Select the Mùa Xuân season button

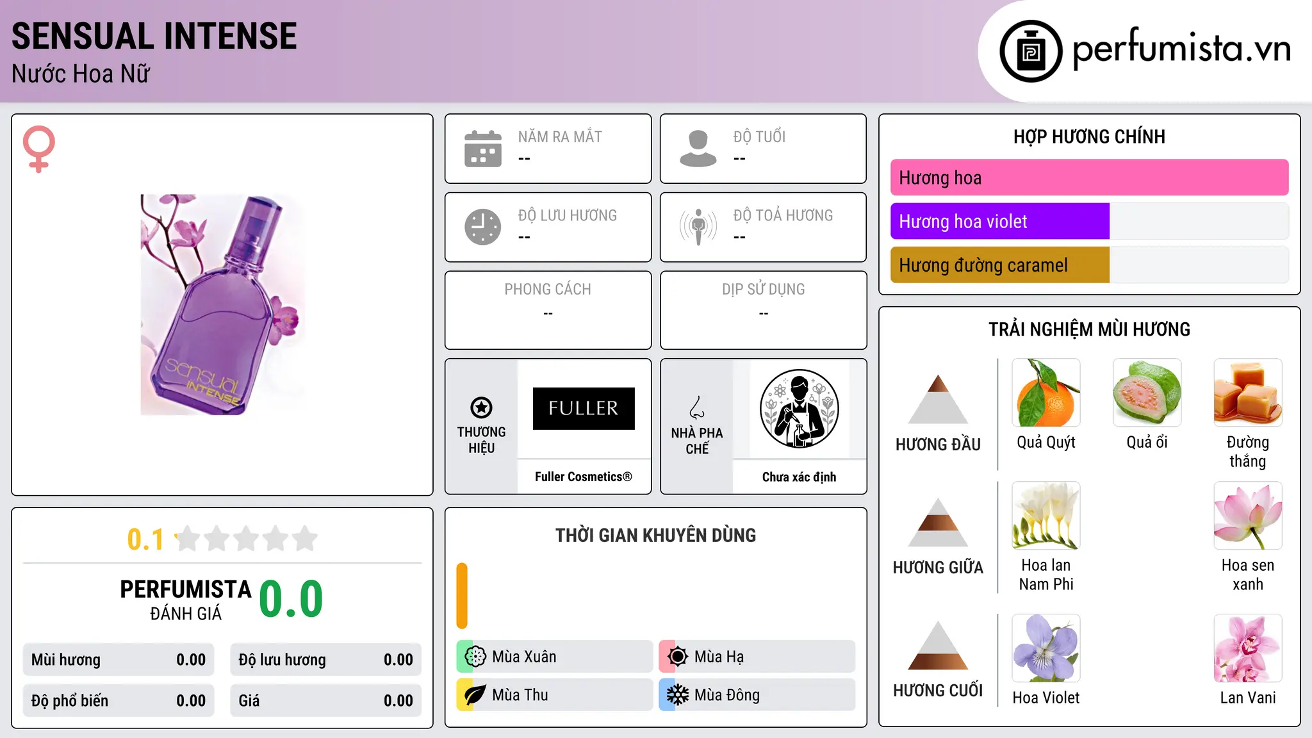(555, 657)
